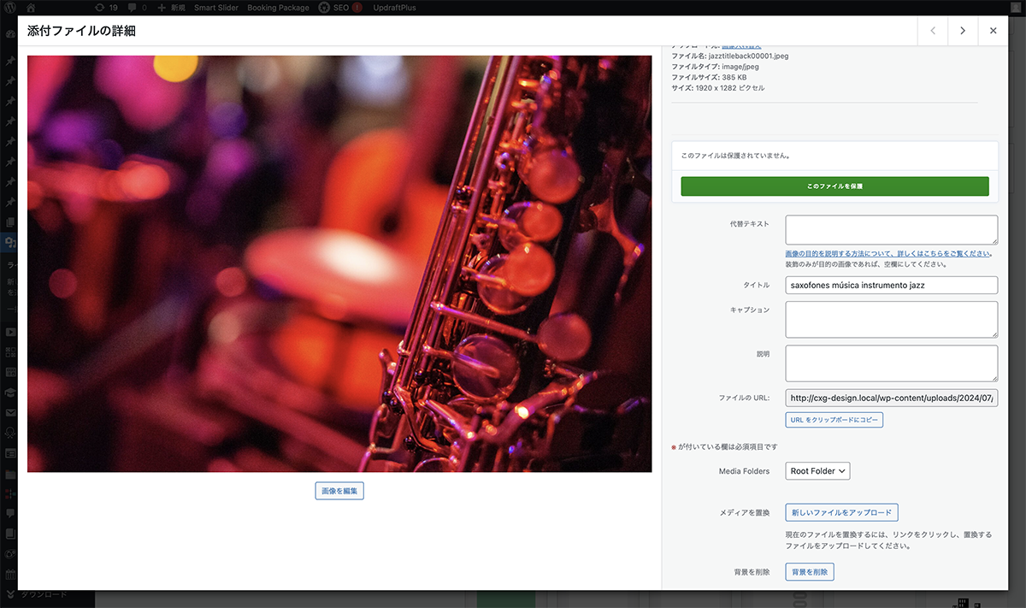Open the SEO gear icon menu
Image resolution: width=1026 pixels, height=608 pixels.
pos(325,8)
